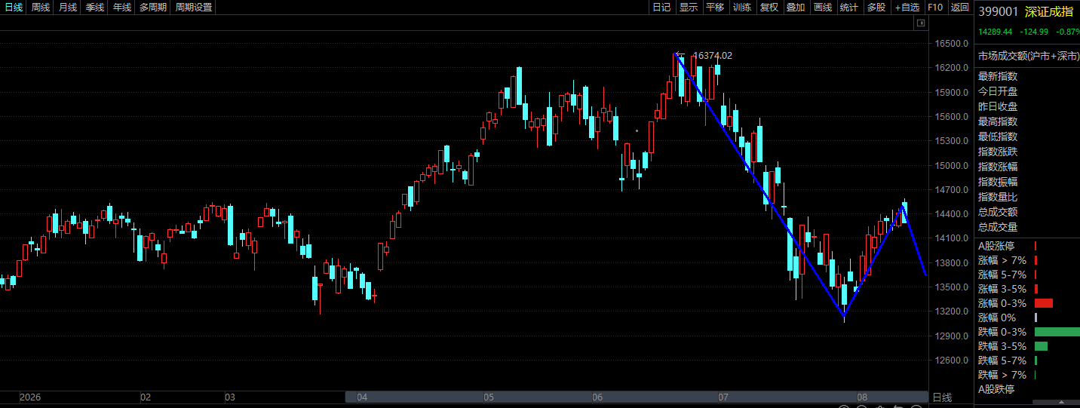Activate the 平移 pan tool

(x=715, y=8)
